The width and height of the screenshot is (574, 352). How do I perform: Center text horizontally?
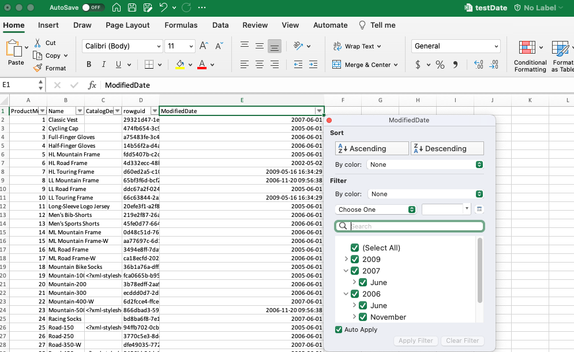pos(260,65)
